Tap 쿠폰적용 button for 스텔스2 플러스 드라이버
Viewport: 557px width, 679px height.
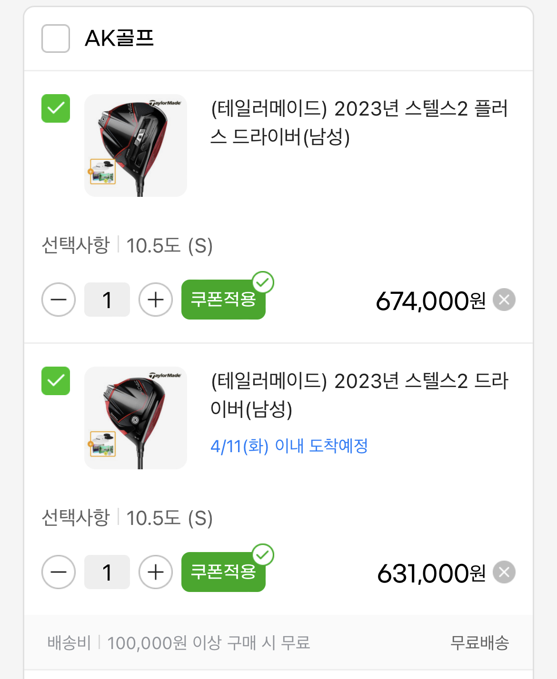(223, 300)
